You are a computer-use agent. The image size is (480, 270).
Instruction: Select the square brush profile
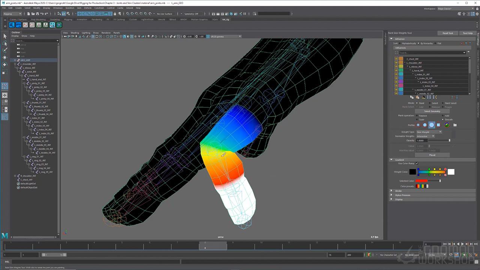(438, 125)
